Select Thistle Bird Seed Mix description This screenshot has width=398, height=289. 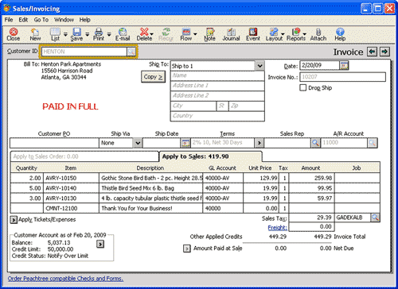(x=151, y=188)
